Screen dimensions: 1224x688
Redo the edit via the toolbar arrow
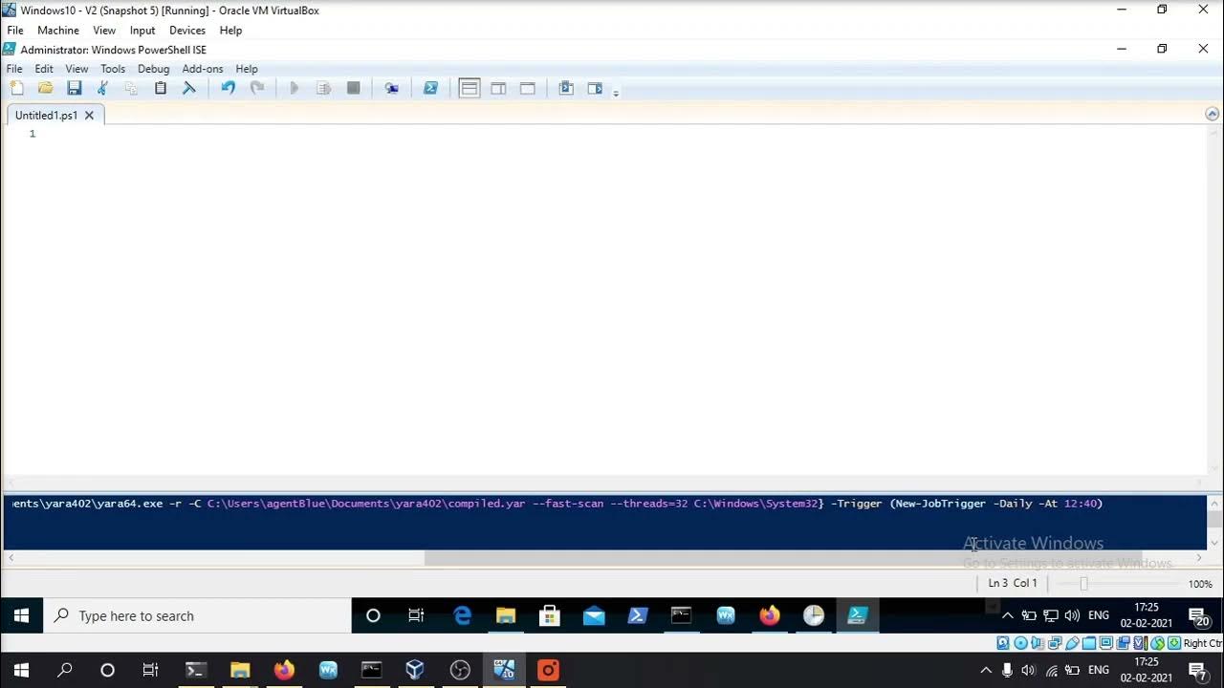point(257,88)
